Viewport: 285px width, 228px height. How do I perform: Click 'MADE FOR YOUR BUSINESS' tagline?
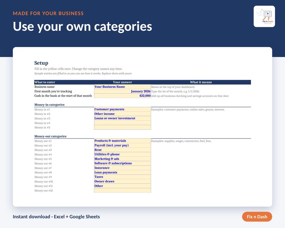click(48, 13)
